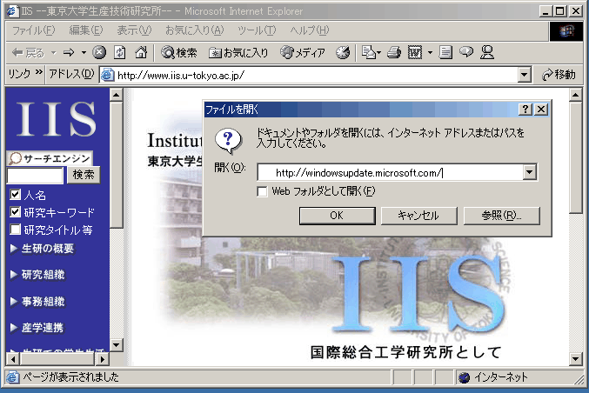Open the お気に入り(A) menu
Image resolution: width=589 pixels, height=393 pixels.
pyautogui.click(x=195, y=30)
